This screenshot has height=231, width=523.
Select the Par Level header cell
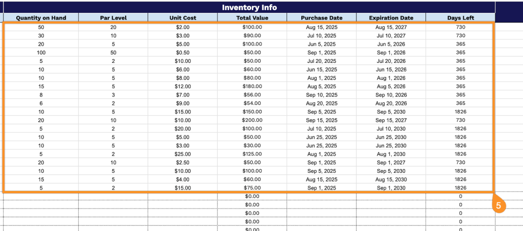pos(113,18)
